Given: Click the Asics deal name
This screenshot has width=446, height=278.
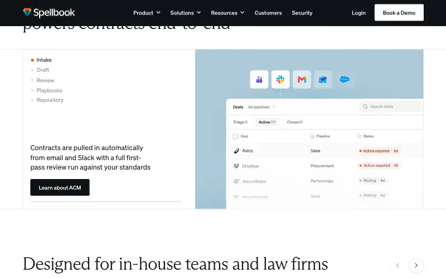Looking at the screenshot, I should pyautogui.click(x=247, y=151).
